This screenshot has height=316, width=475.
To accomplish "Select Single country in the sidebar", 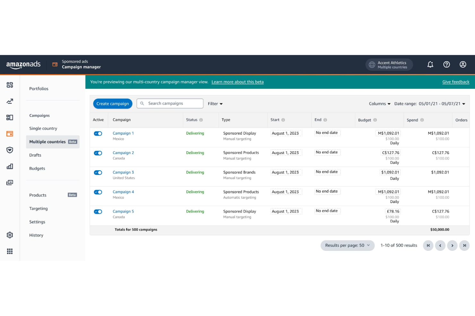I will [43, 128].
